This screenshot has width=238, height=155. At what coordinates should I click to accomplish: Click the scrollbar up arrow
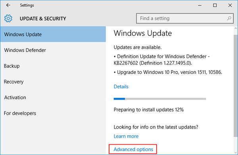coord(236,28)
